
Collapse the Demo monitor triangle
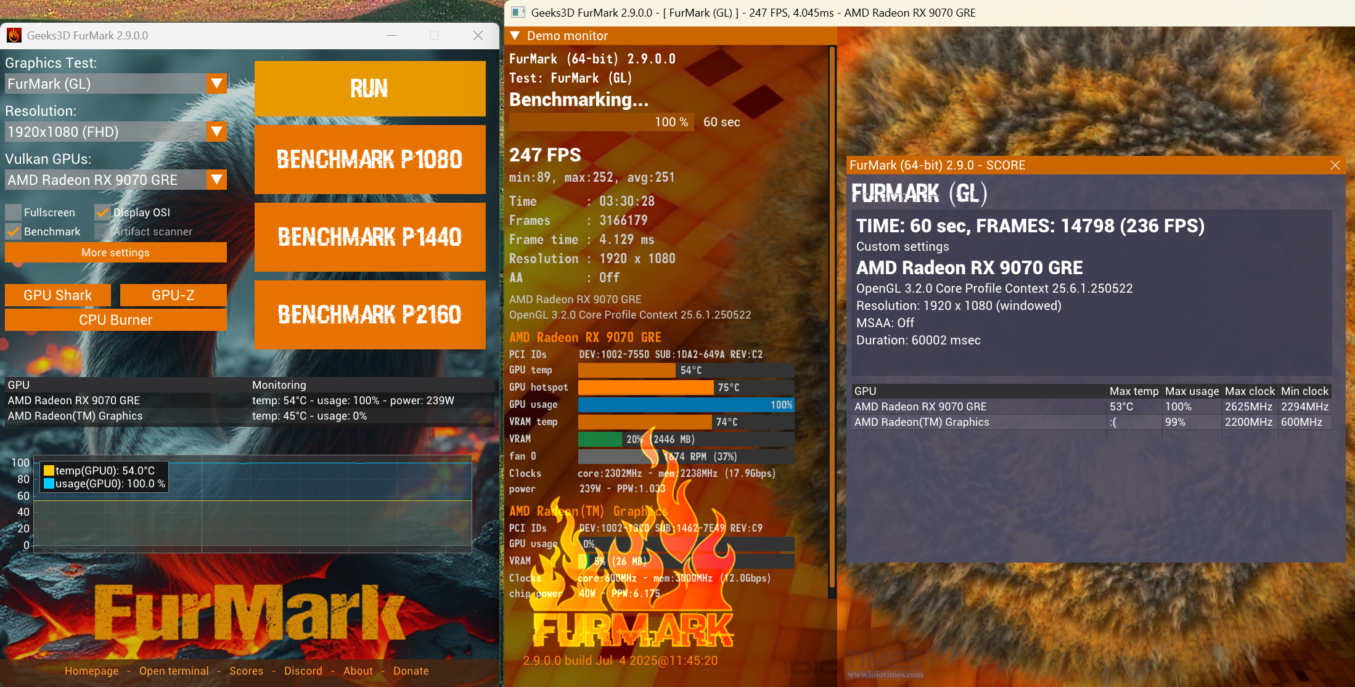pyautogui.click(x=515, y=36)
